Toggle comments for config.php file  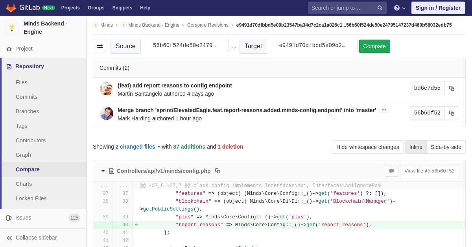pyautogui.click(x=391, y=171)
